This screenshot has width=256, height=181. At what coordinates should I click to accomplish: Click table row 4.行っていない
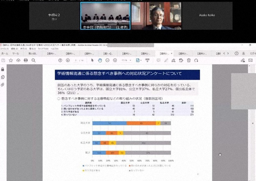point(127,115)
